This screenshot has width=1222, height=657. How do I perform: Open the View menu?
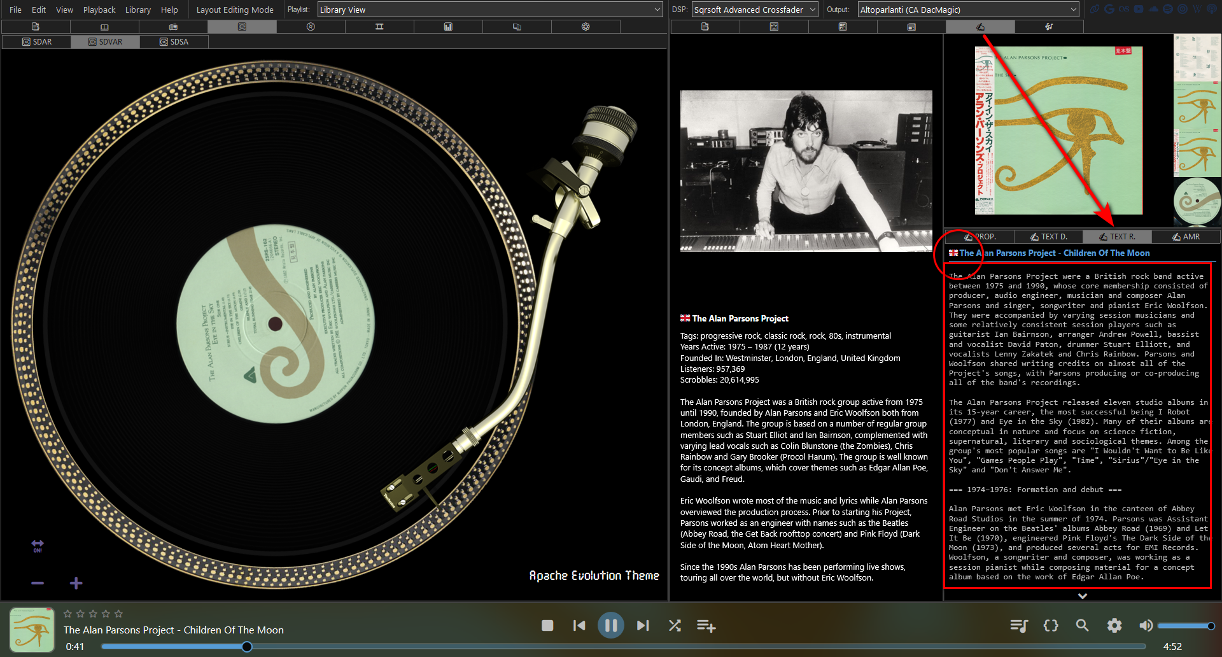[64, 10]
